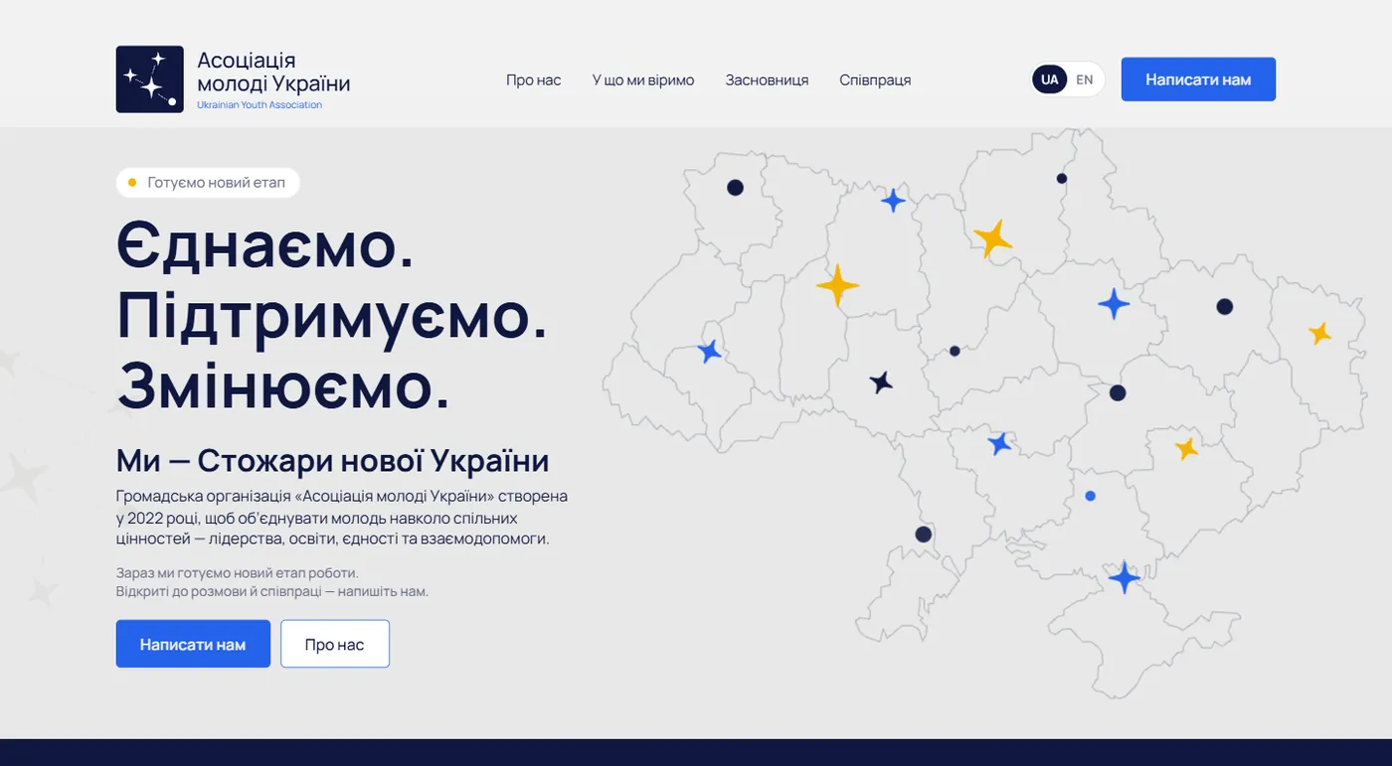Switch language to EN
Viewport: 1392px width, 766px height.
click(1085, 79)
